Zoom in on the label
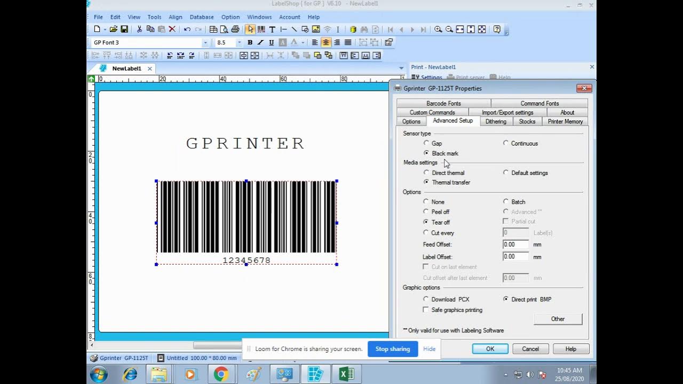683x384 pixels. 438,29
